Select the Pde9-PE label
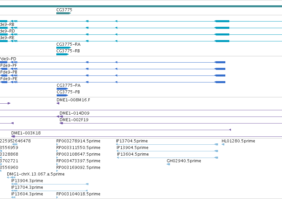Screen dimensions: 282x199 click(9, 79)
